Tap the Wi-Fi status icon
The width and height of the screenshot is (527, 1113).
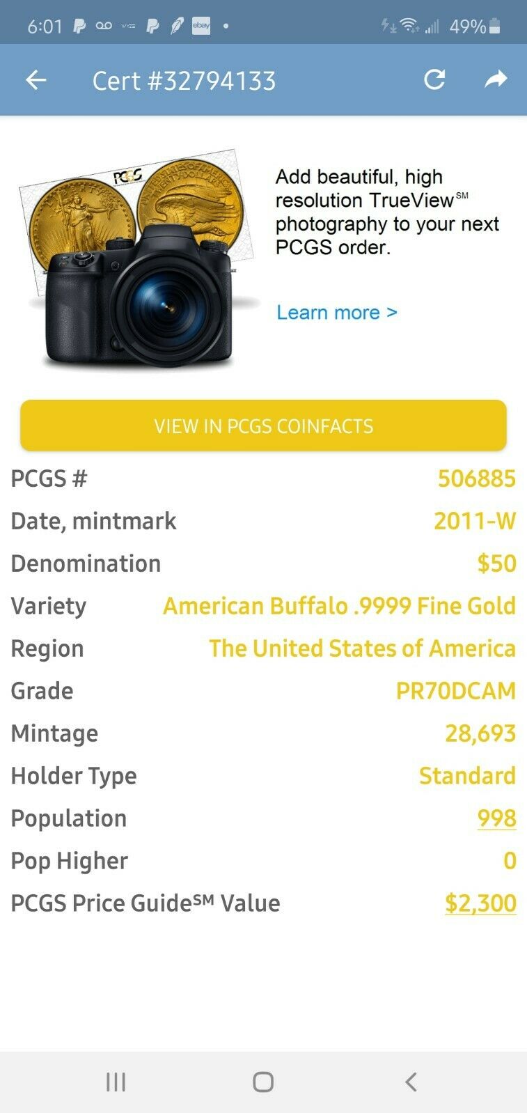tap(410, 26)
